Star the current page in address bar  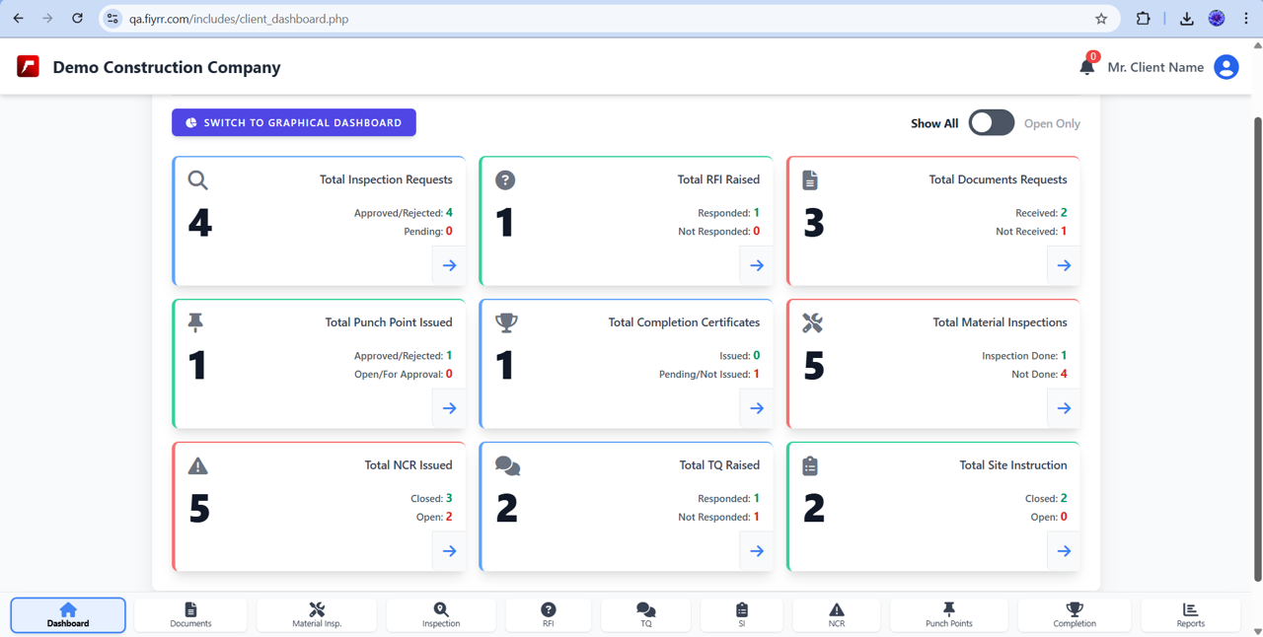pos(1100,18)
